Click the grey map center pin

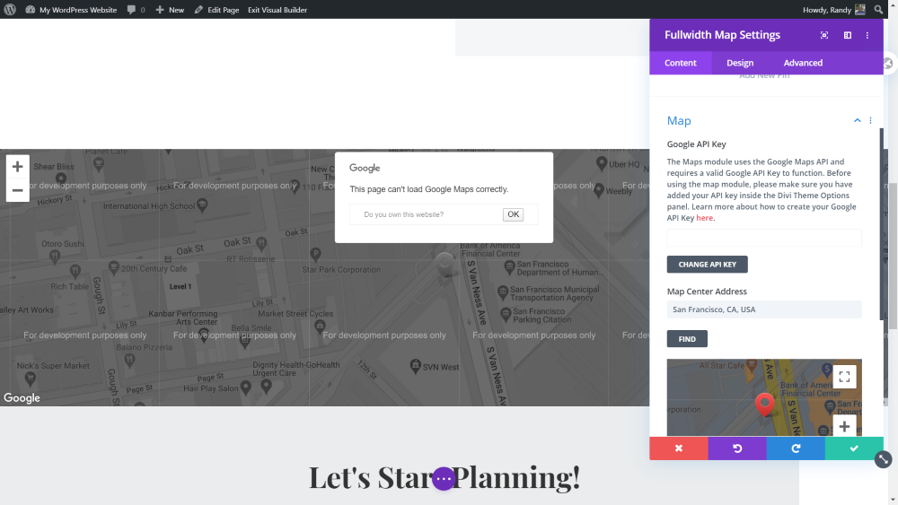[445, 265]
